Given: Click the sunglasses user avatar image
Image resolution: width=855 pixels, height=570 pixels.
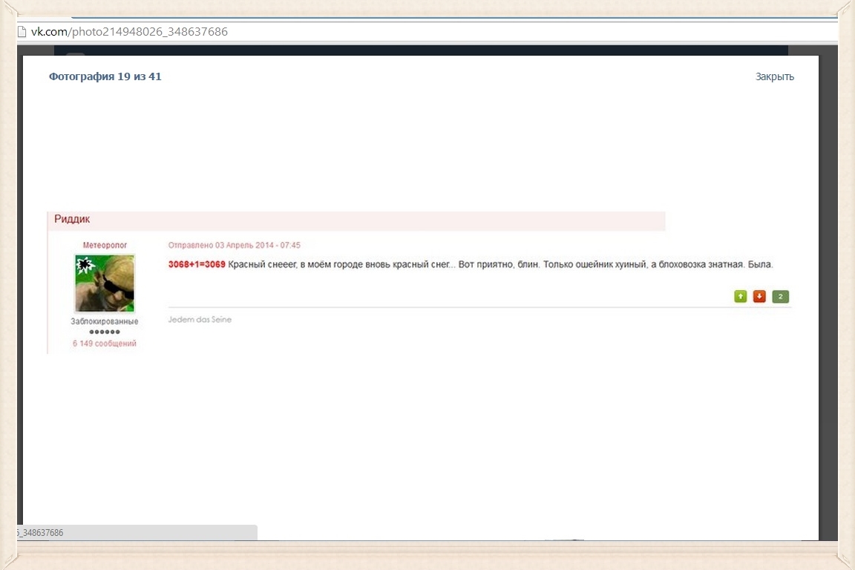Looking at the screenshot, I should point(105,283).
